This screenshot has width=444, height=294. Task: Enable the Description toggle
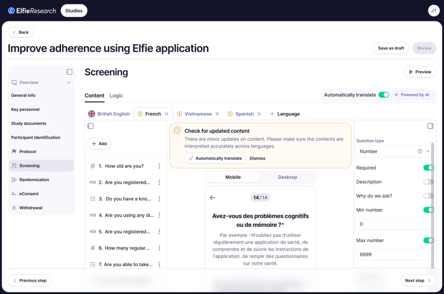pyautogui.click(x=428, y=182)
